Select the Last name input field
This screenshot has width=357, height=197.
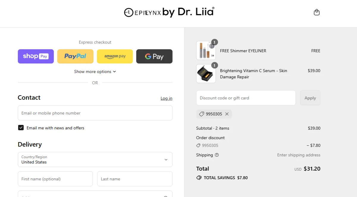(x=135, y=179)
